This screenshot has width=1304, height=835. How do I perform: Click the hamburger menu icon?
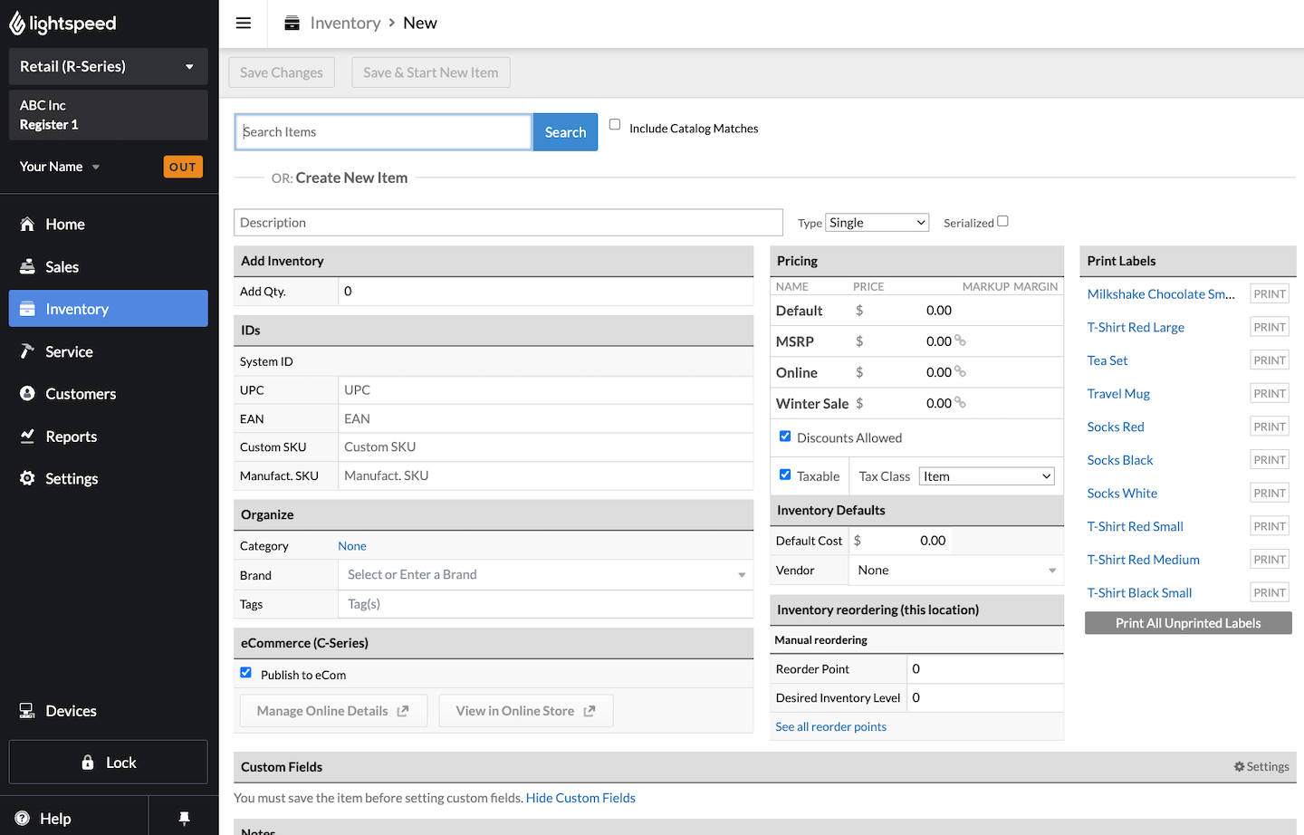(244, 24)
